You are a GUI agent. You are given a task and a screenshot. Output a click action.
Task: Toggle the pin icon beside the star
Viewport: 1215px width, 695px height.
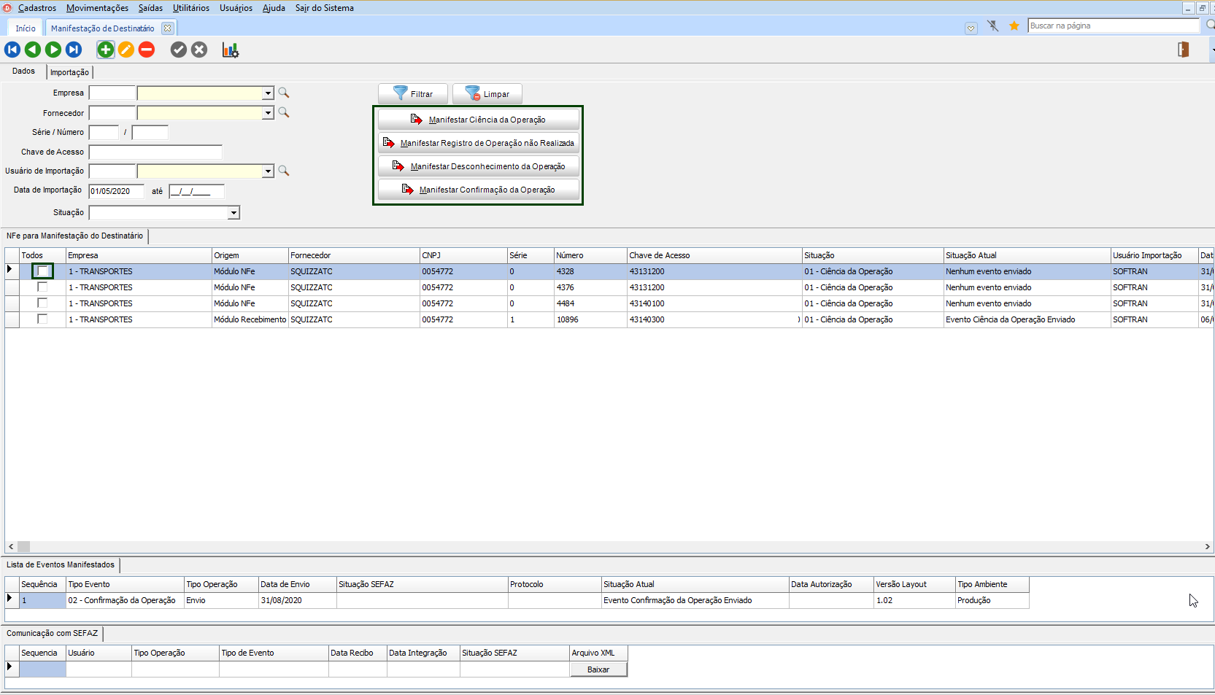[x=993, y=26]
